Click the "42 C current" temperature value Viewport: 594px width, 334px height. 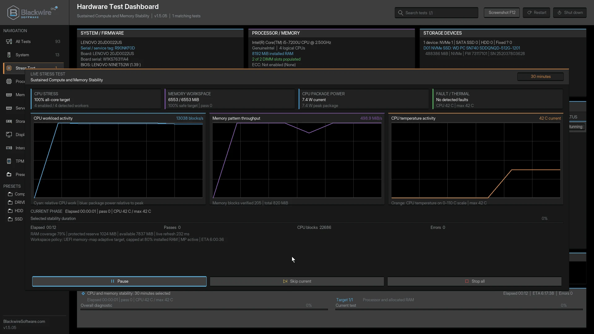click(550, 118)
